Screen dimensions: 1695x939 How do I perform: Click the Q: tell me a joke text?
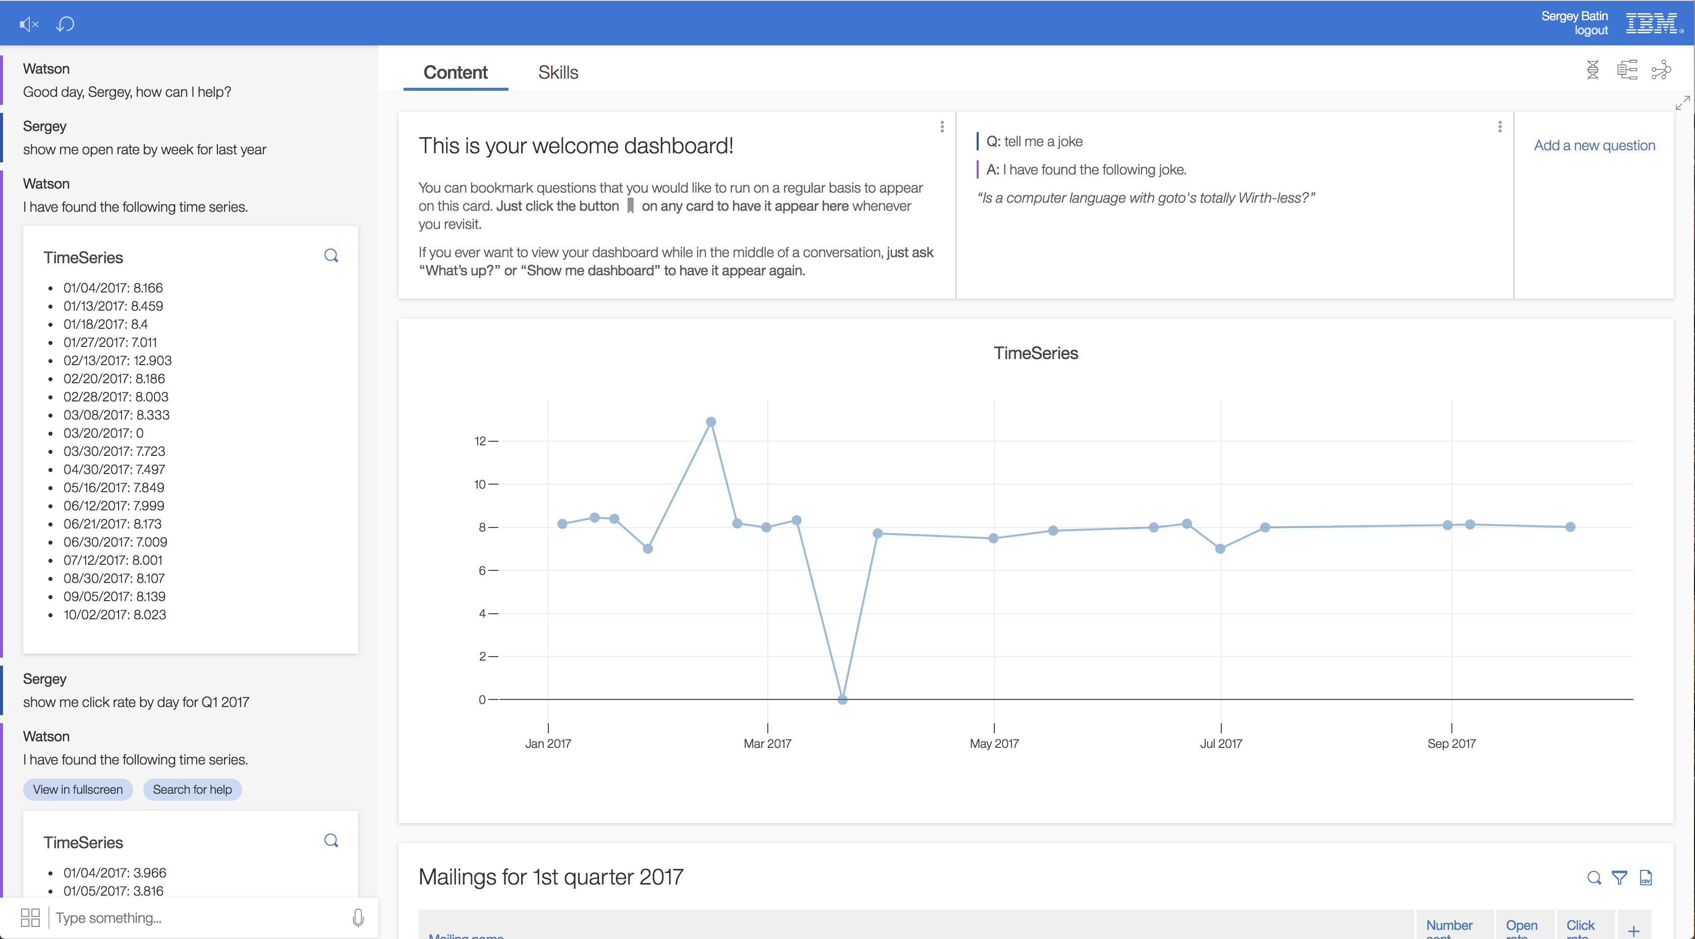(x=1034, y=141)
